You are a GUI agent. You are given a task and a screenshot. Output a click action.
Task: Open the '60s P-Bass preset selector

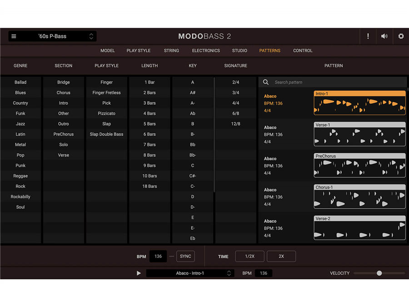(53, 36)
